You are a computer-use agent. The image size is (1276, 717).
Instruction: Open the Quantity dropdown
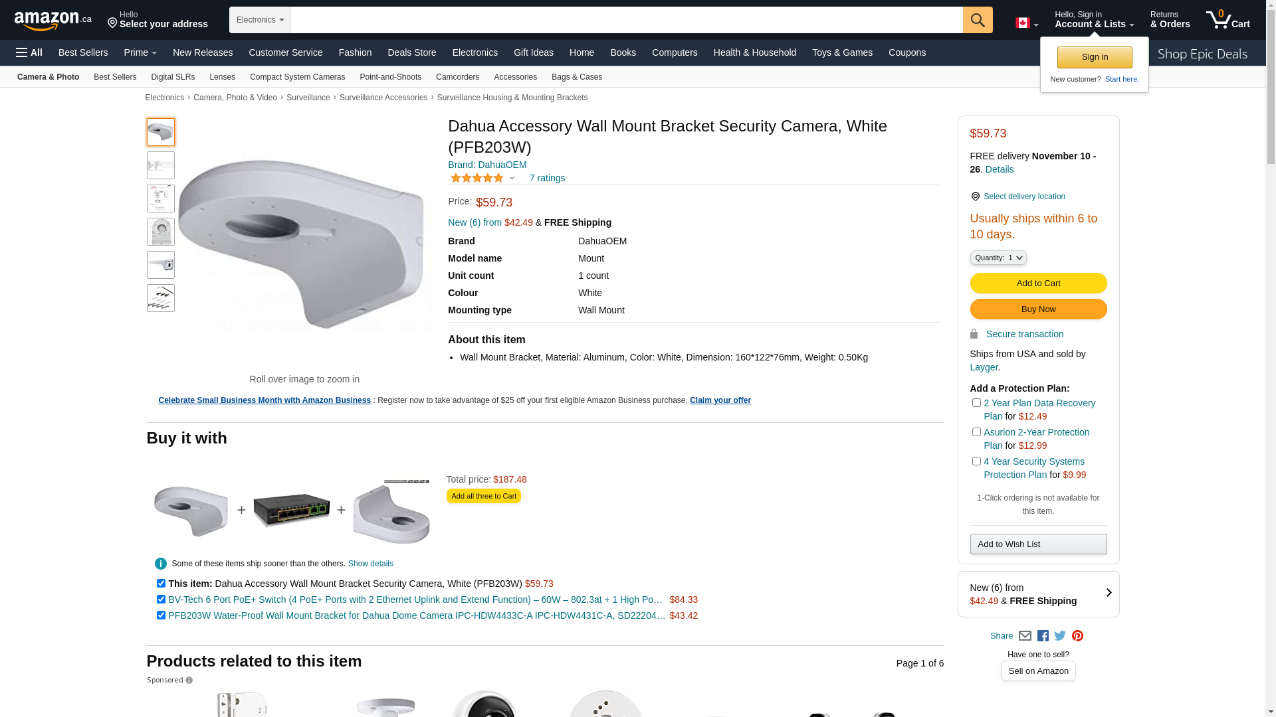[x=998, y=258]
